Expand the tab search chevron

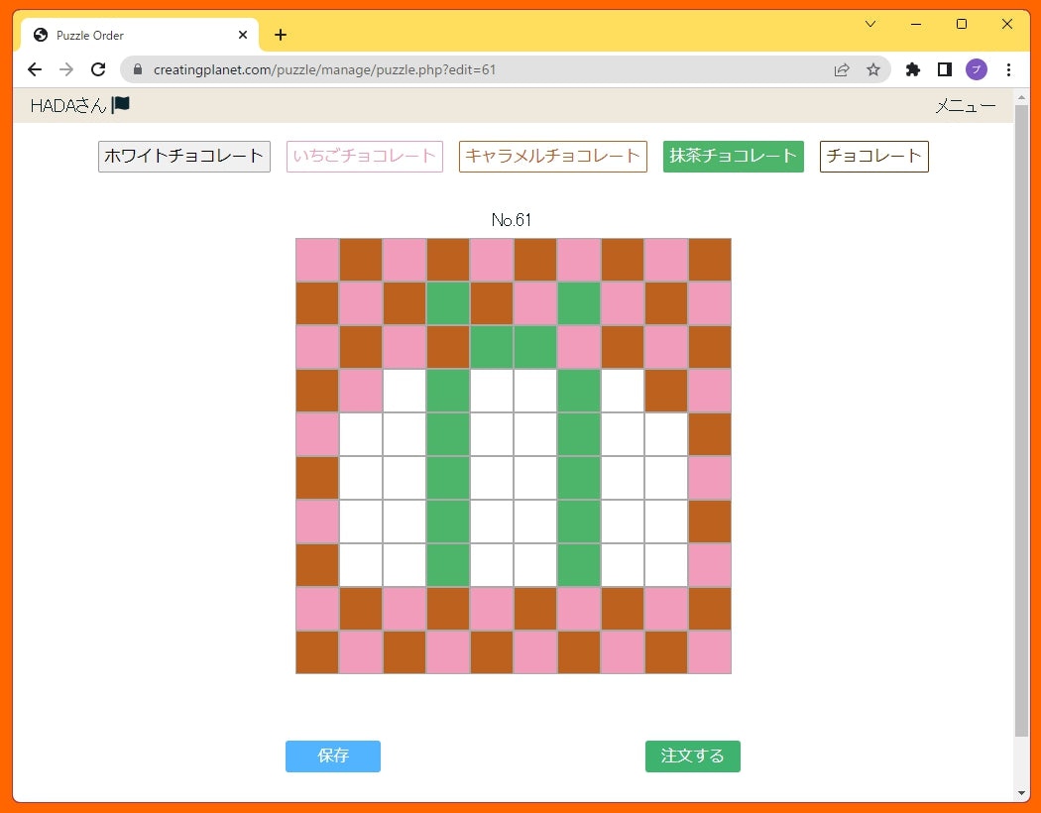pos(870,24)
